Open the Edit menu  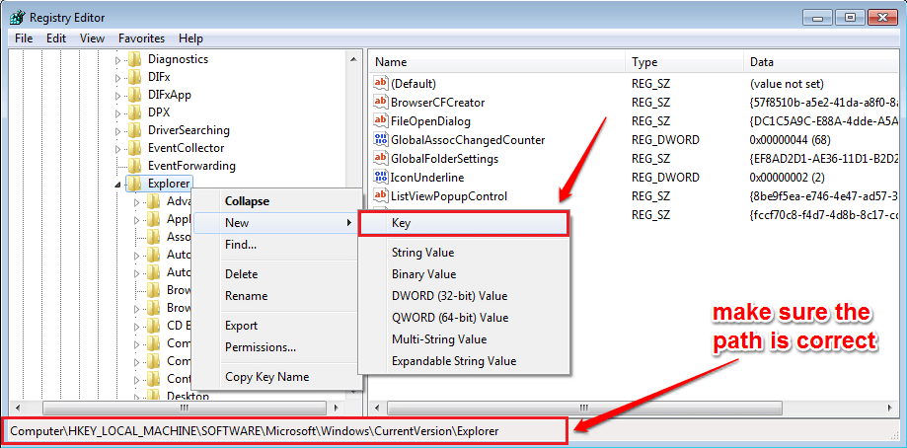coord(56,38)
